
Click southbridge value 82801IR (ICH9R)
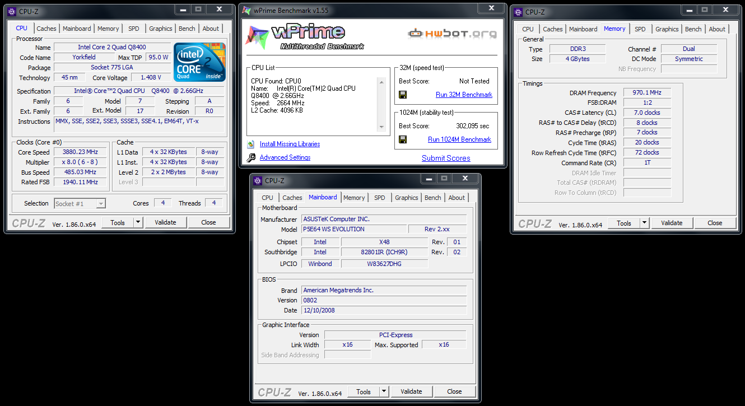pyautogui.click(x=384, y=252)
